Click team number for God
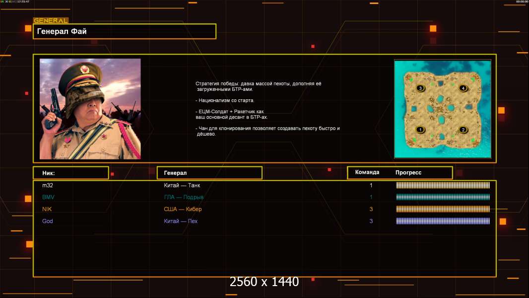The width and height of the screenshot is (529, 298). tap(371, 221)
